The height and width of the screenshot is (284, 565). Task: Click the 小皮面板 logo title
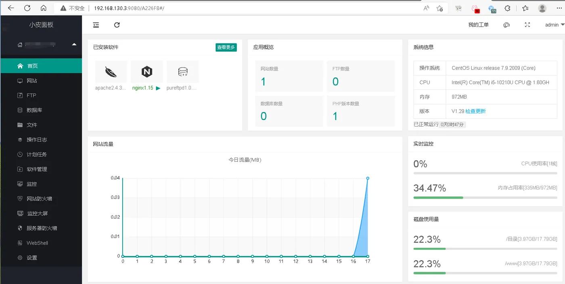click(x=41, y=25)
